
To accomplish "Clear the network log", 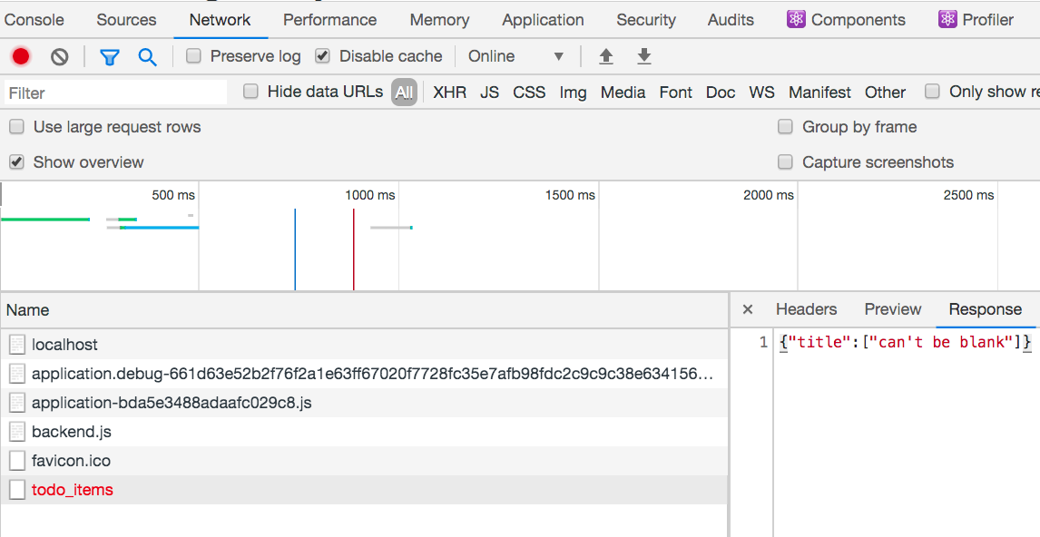I will coord(60,56).
